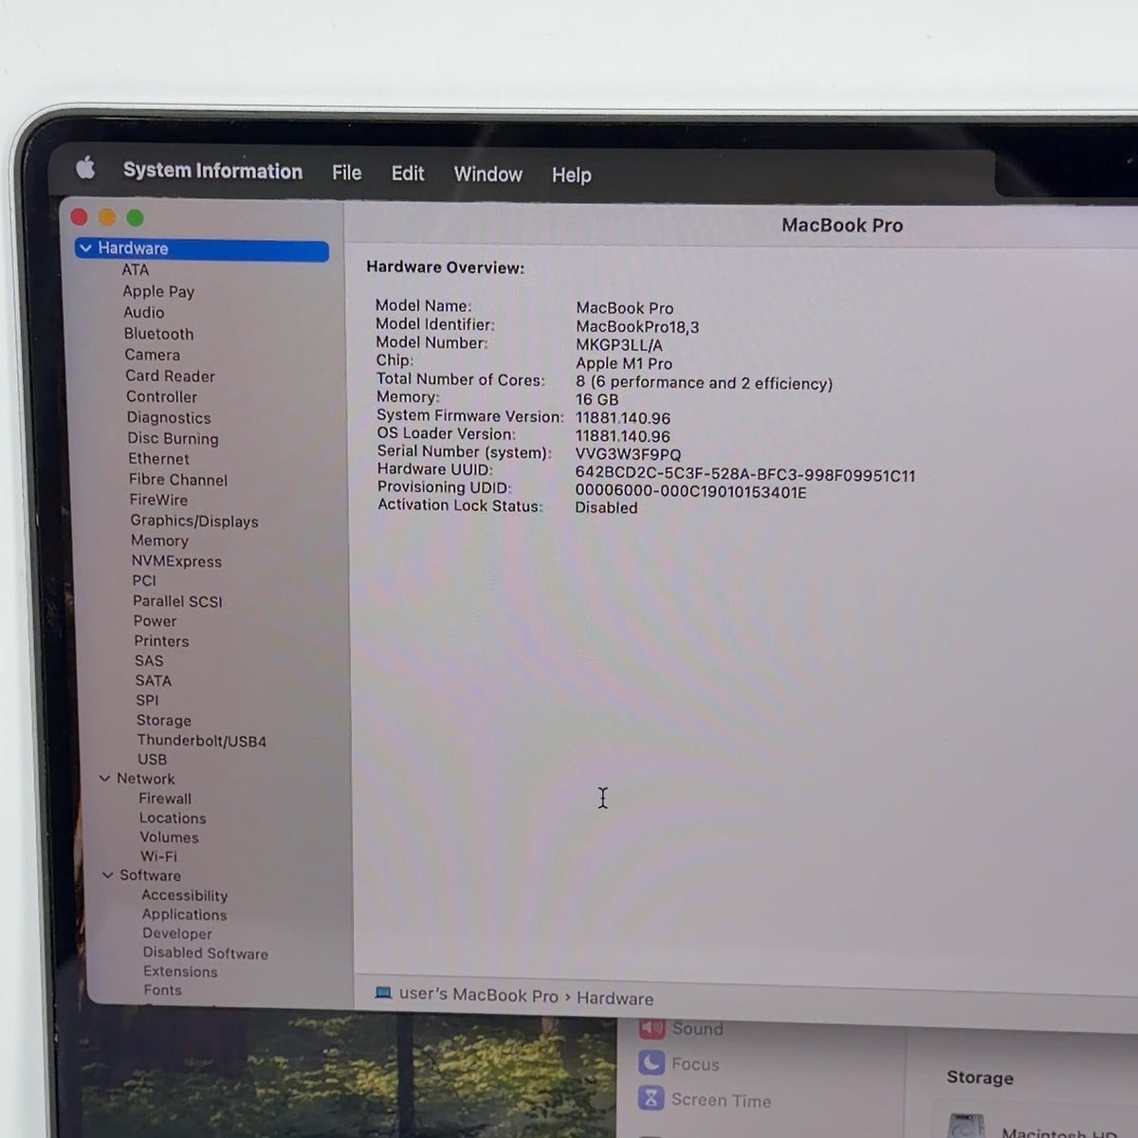Select Extensions under Software
The width and height of the screenshot is (1138, 1138).
(x=180, y=972)
